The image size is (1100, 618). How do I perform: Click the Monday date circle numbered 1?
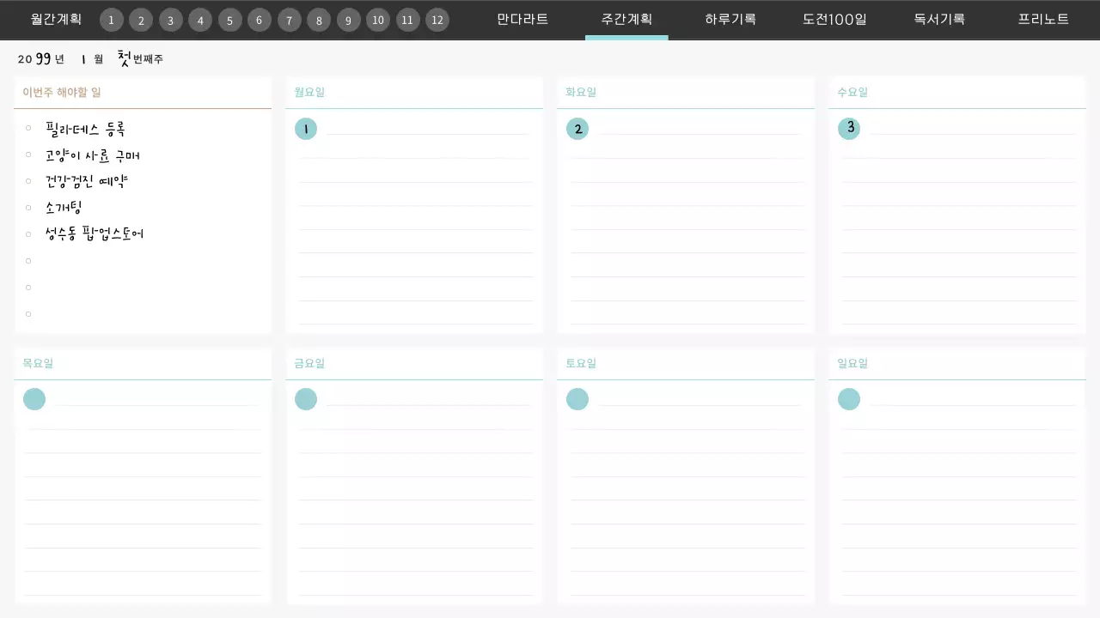coord(306,129)
